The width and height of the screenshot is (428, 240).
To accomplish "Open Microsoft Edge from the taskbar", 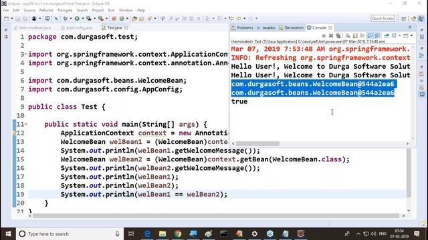I will click(x=147, y=234).
